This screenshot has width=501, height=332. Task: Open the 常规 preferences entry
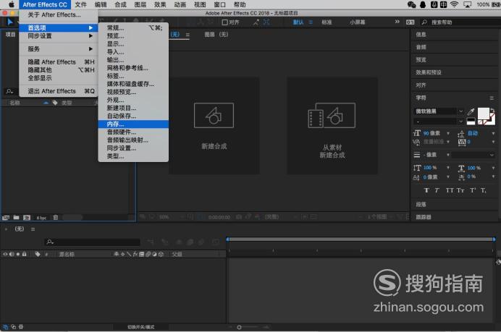(133, 27)
